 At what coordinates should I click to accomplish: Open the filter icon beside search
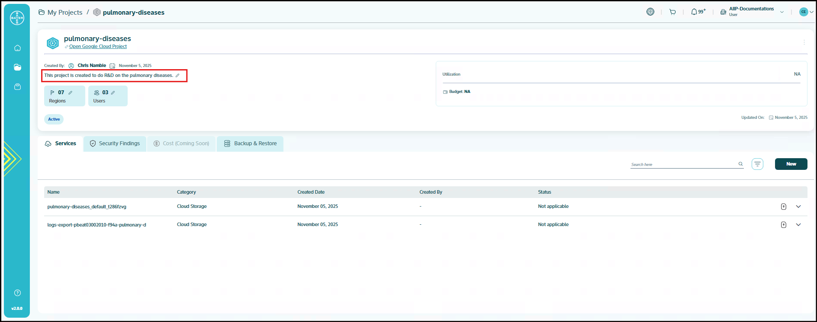coord(757,164)
